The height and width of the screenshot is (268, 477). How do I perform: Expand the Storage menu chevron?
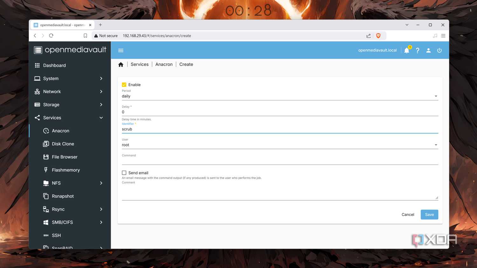(x=101, y=104)
